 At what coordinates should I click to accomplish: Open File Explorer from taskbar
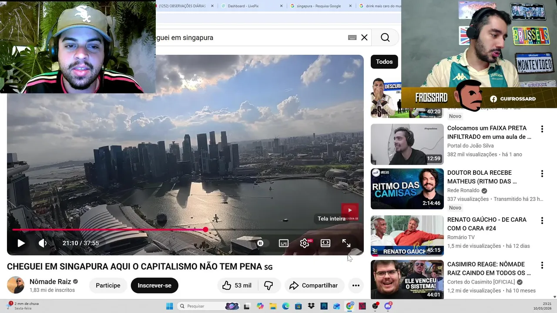[273, 306]
